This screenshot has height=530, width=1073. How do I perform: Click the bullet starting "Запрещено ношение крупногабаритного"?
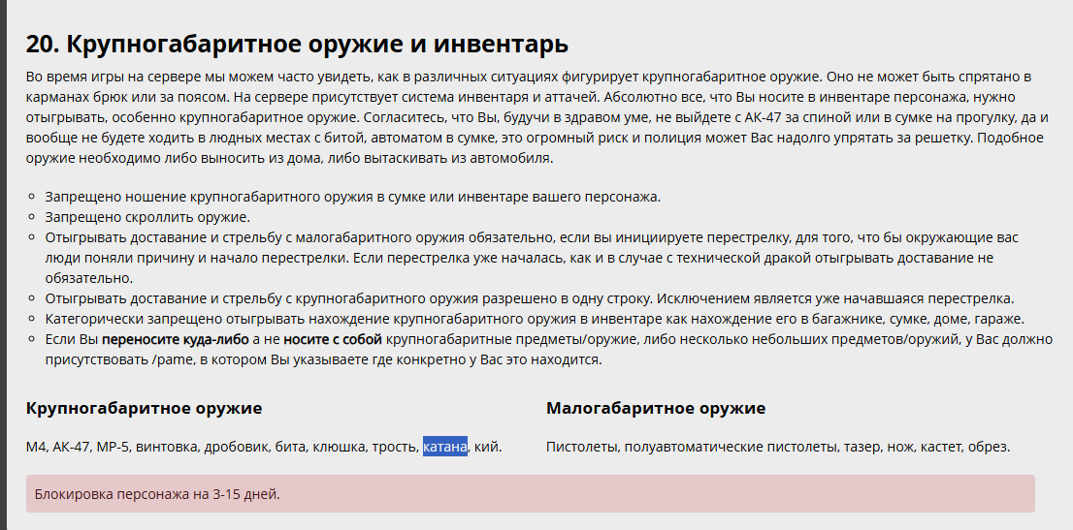click(x=352, y=197)
